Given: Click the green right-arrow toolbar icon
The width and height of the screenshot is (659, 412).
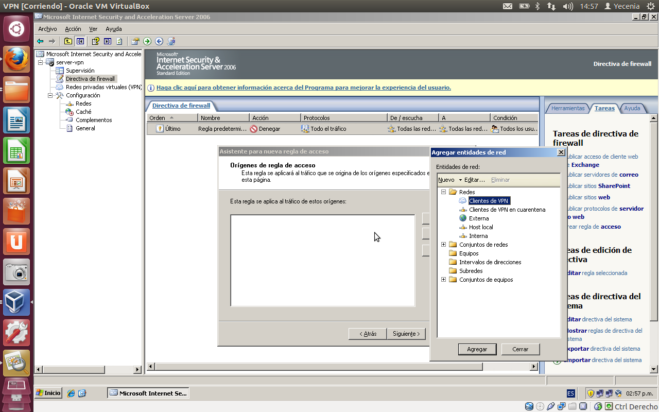Looking at the screenshot, I should coord(147,41).
